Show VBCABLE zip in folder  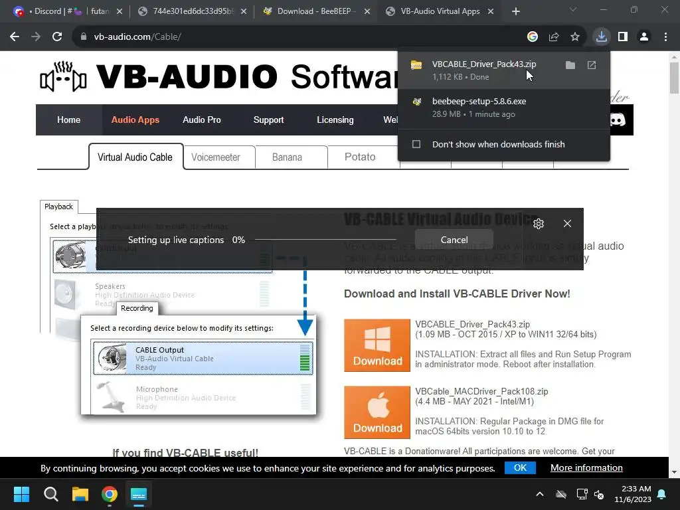pos(570,65)
